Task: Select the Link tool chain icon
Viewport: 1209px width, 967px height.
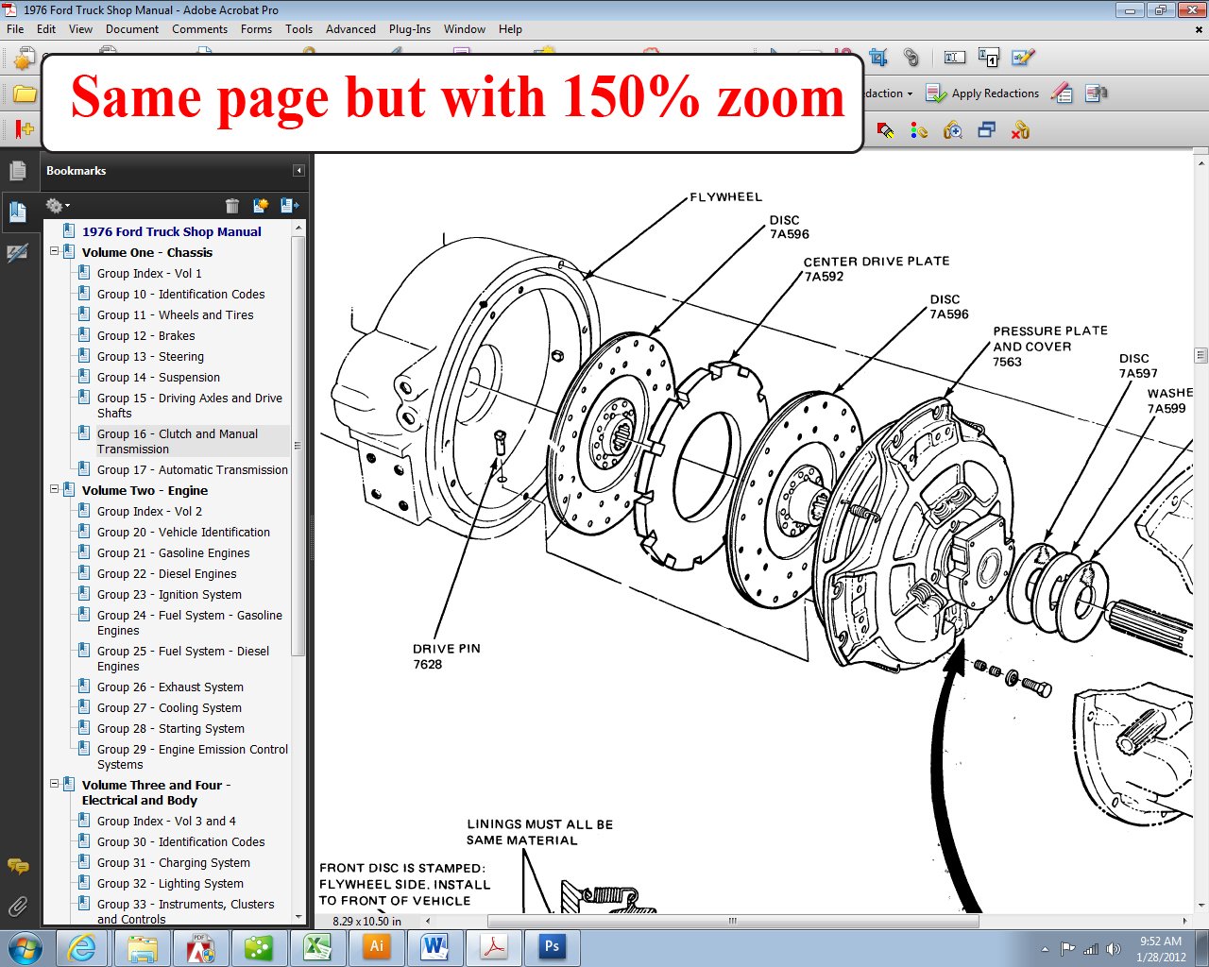Action: (911, 59)
